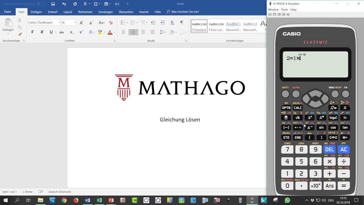Toggle the AutoSave switch
This screenshot has height=205, width=364.
click(41, 4)
